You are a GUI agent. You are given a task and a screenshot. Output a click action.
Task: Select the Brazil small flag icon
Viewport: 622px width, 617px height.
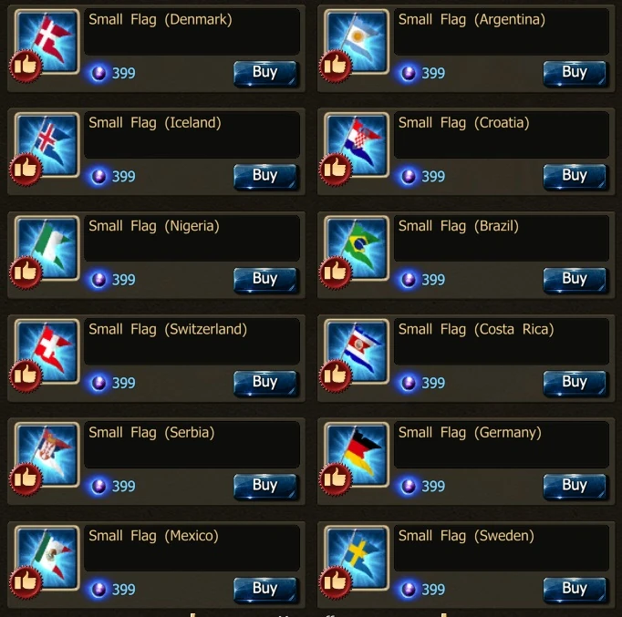[357, 248]
